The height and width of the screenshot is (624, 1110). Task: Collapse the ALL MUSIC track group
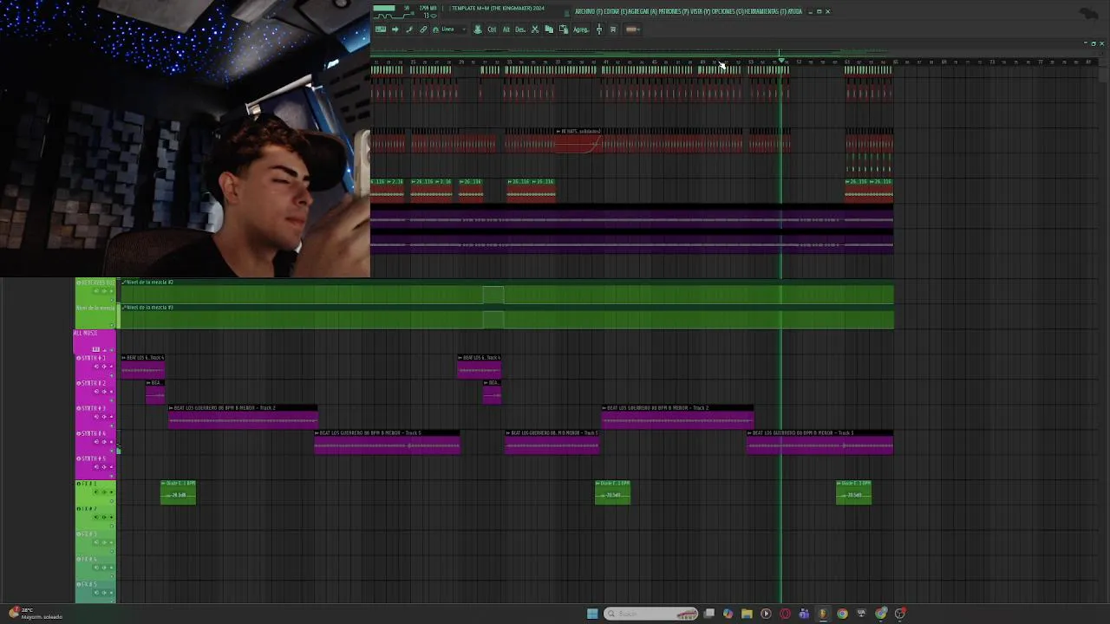click(x=104, y=350)
